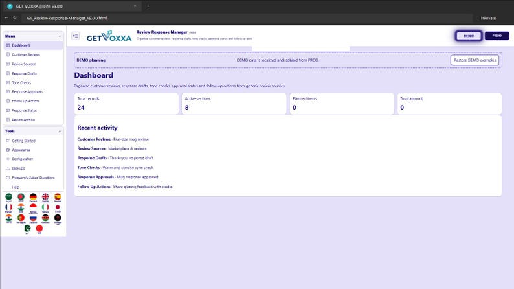The image size is (514, 289).
Task: Click the Planned items card
Action: [x=342, y=104]
